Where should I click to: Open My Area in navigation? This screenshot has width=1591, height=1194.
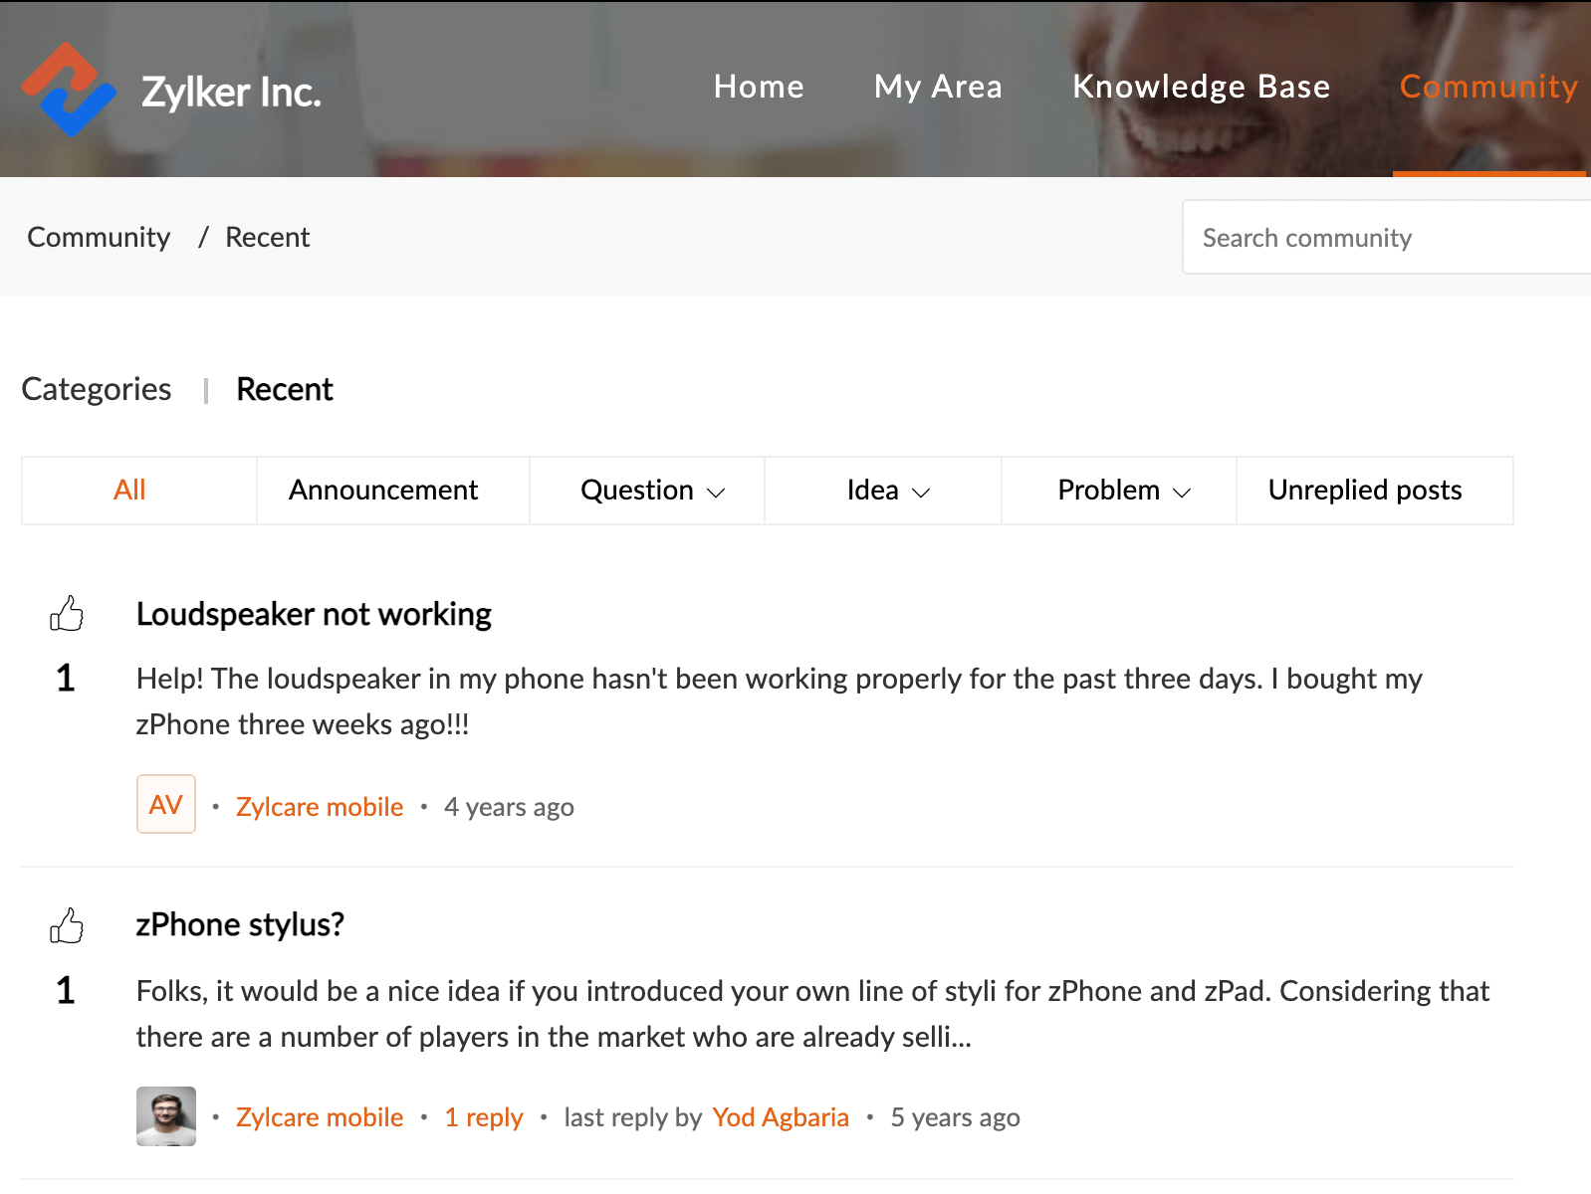[938, 87]
